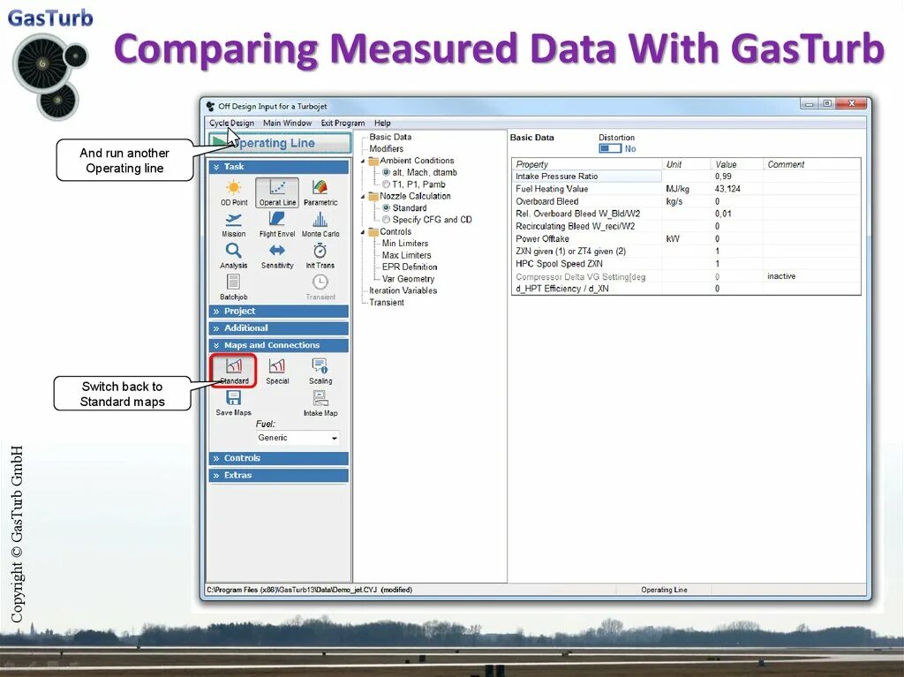Collapse the Ambient Conditions tree folder

(363, 161)
